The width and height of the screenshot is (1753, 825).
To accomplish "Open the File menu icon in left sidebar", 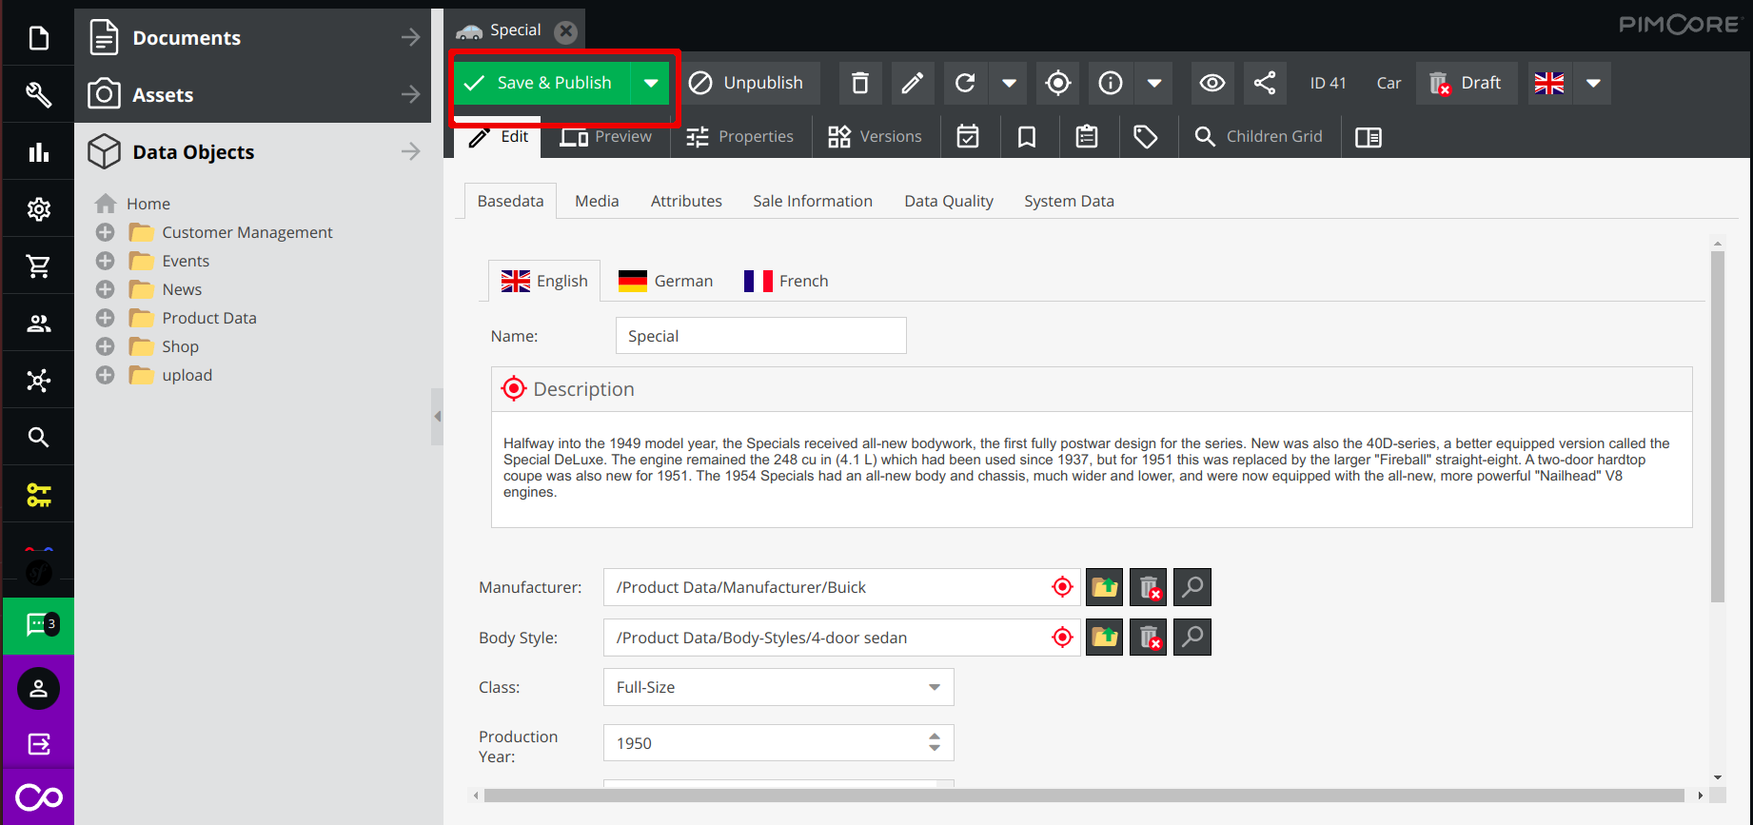I will (38, 38).
